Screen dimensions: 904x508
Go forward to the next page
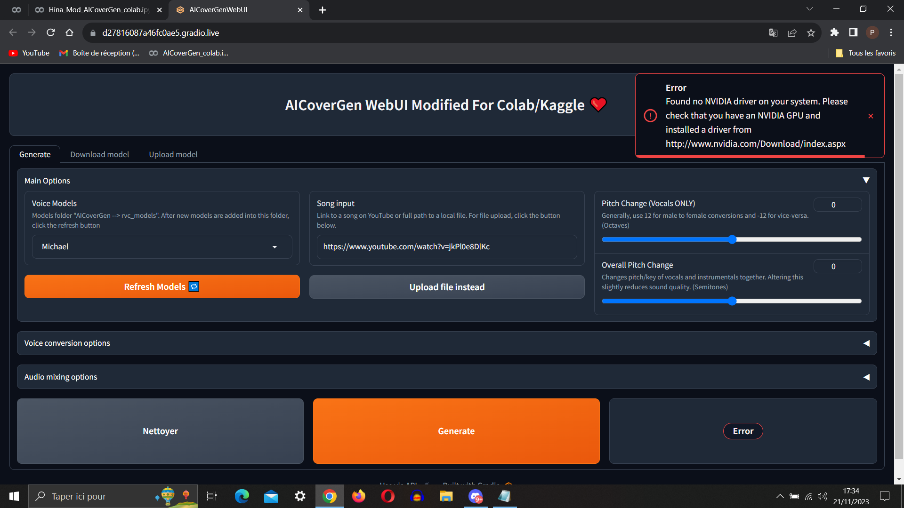32,32
